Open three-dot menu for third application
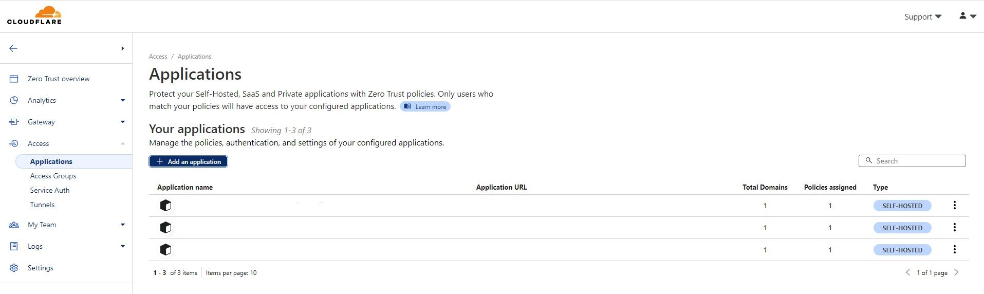 [954, 249]
